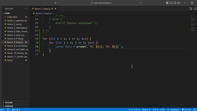The height and width of the screenshot is (111, 197).
Task: Open the customize layout icon
Action: click(179, 3)
